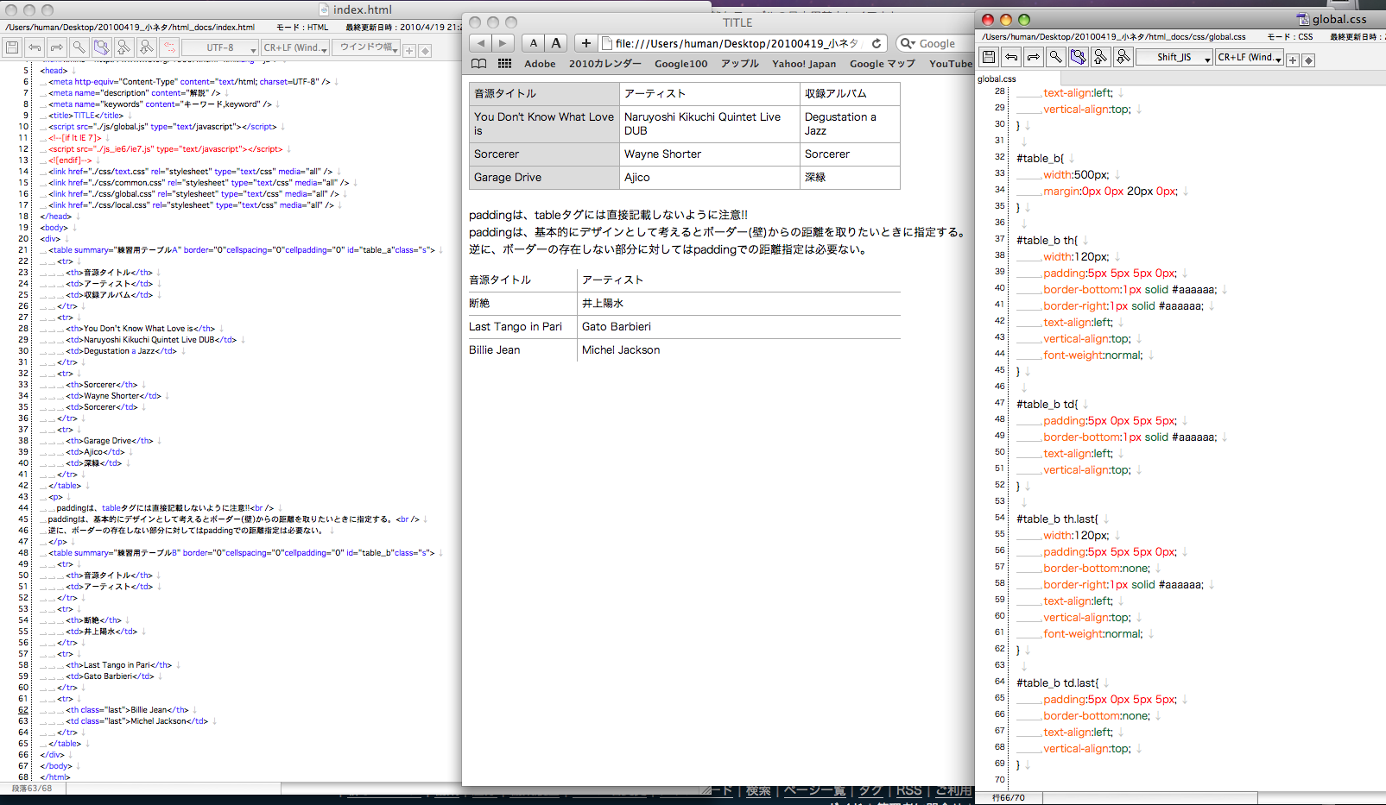Screen dimensions: 1386x805
Task: Click plus button in index.html toolbar
Action: coord(409,51)
